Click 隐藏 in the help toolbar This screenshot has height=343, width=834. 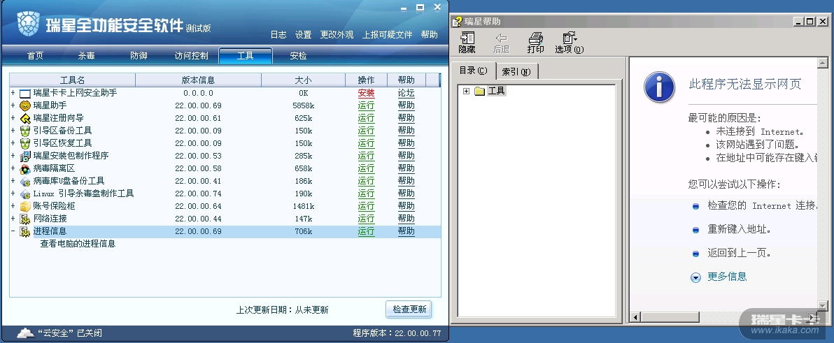467,43
